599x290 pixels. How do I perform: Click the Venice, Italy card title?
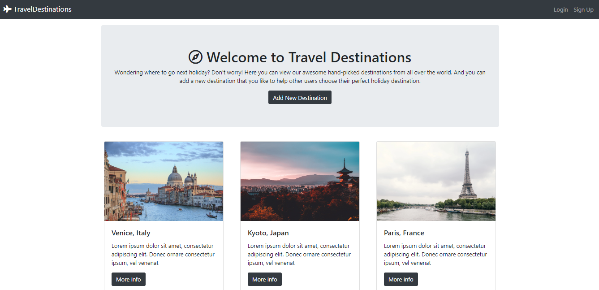click(x=131, y=233)
